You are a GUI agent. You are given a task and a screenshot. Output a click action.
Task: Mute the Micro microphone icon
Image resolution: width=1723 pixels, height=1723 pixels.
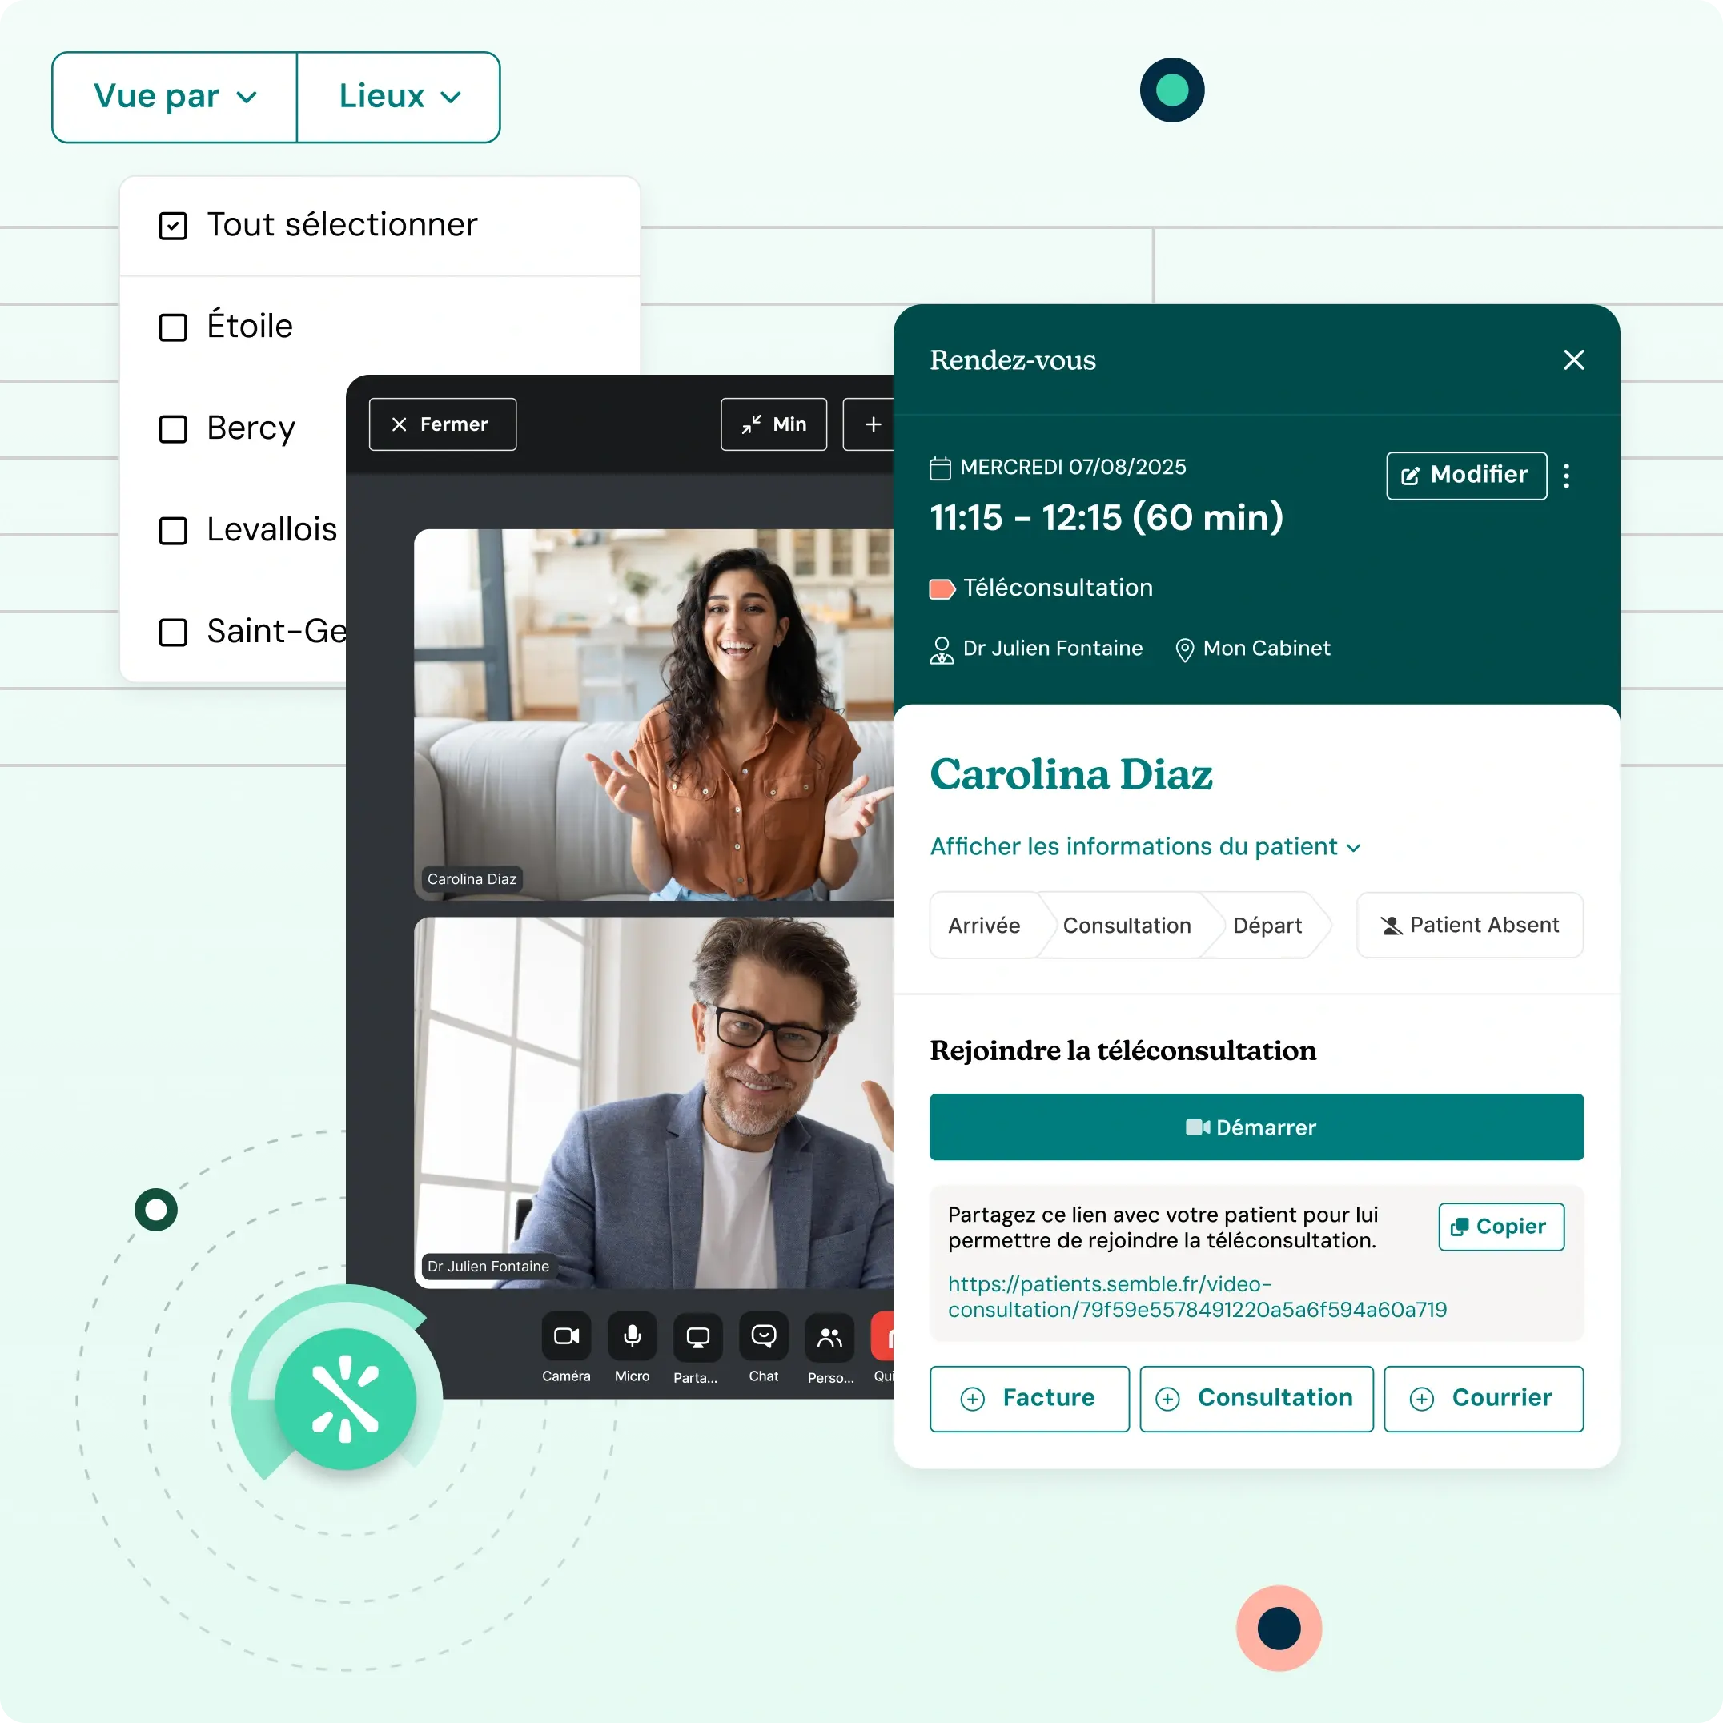[632, 1336]
